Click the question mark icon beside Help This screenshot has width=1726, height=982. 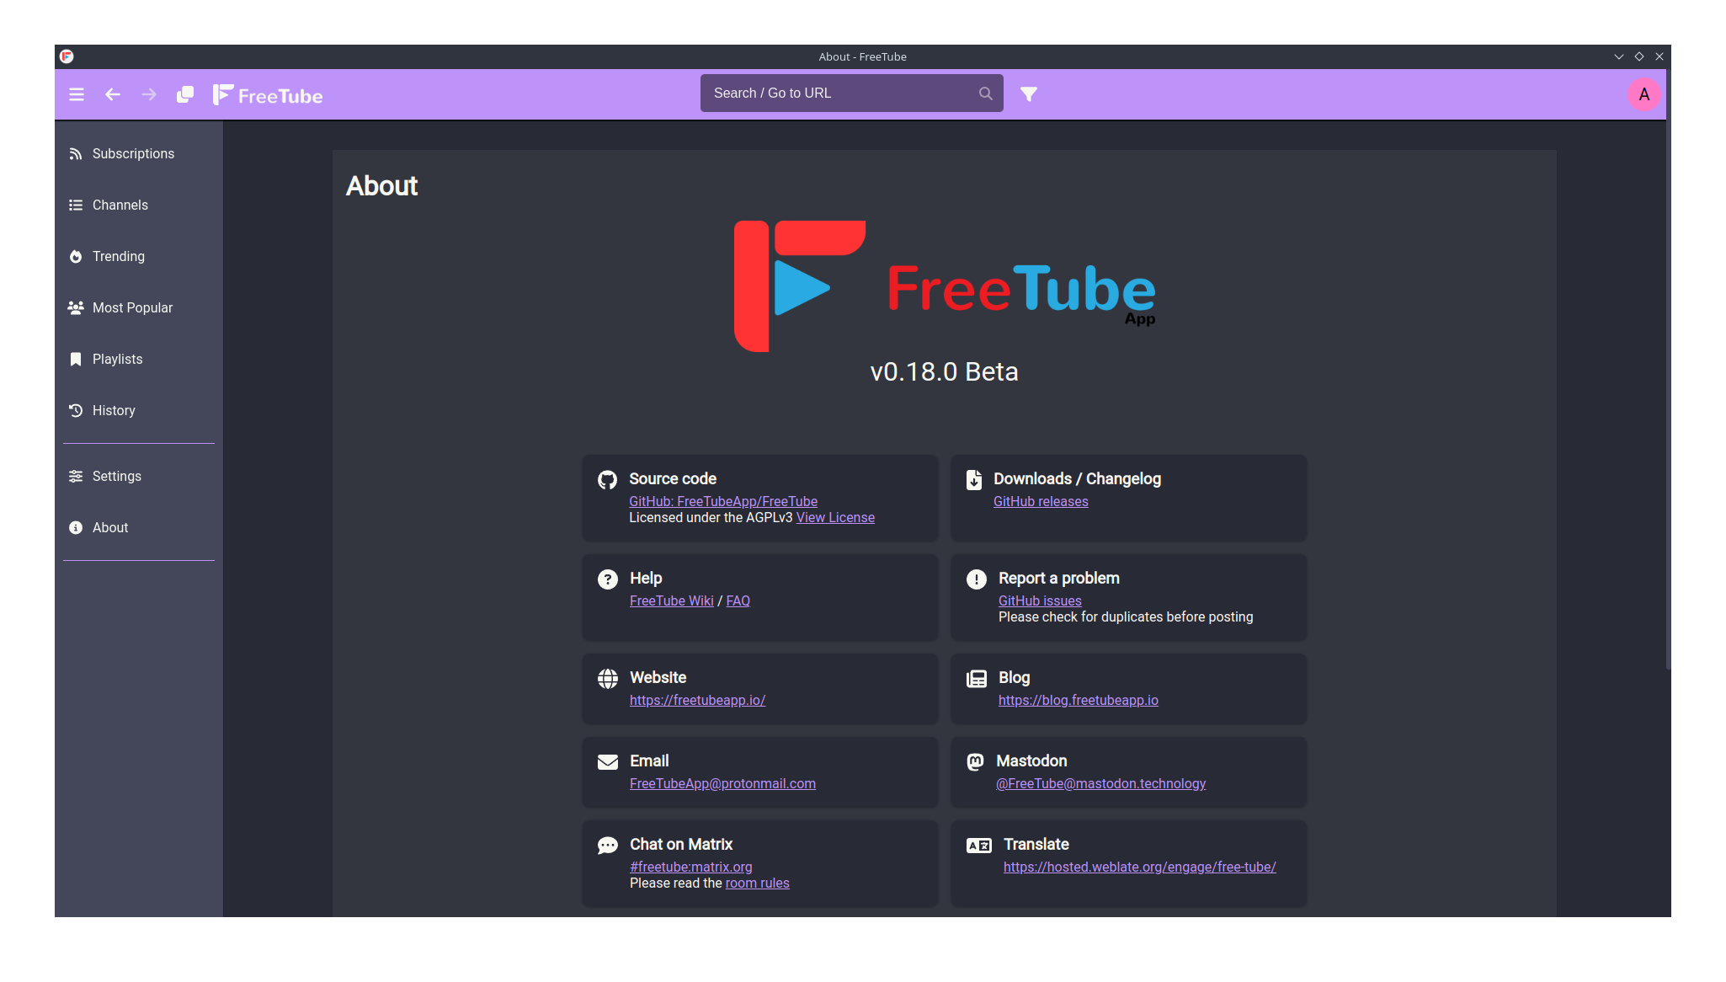pos(608,579)
